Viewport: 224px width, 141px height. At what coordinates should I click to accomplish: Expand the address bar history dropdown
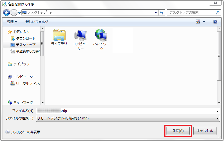[156, 13]
